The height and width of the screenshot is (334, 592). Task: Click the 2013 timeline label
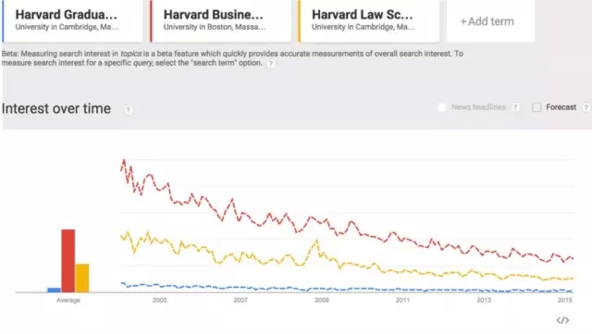tap(484, 300)
